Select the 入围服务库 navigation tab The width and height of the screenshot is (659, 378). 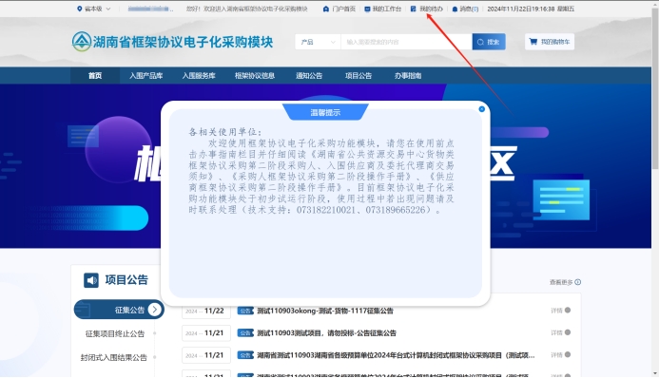tap(199, 76)
